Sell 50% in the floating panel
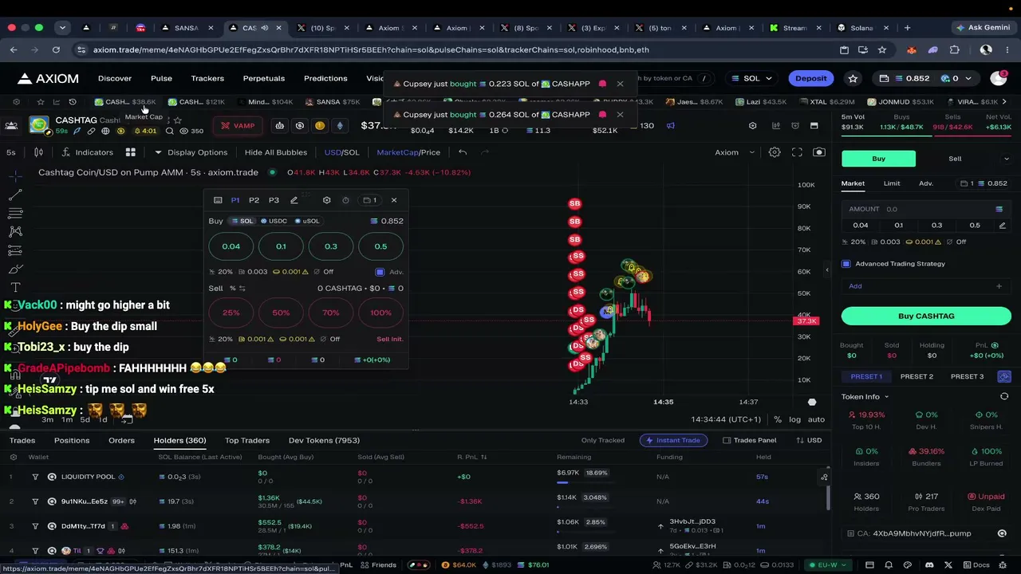 point(281,313)
